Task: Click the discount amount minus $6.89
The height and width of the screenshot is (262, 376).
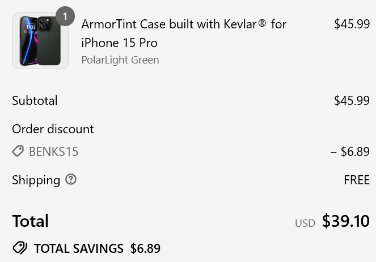Action: click(x=350, y=151)
